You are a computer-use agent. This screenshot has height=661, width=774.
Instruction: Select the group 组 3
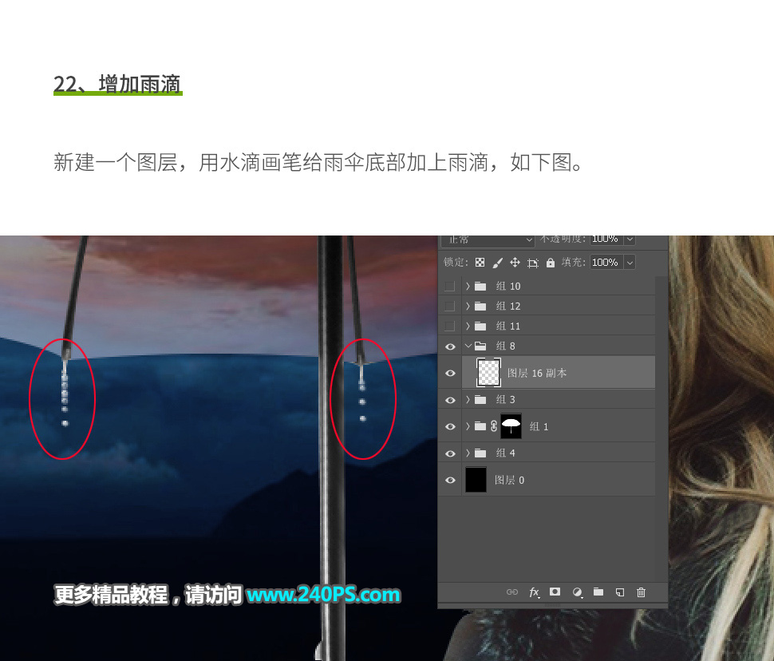pyautogui.click(x=506, y=399)
